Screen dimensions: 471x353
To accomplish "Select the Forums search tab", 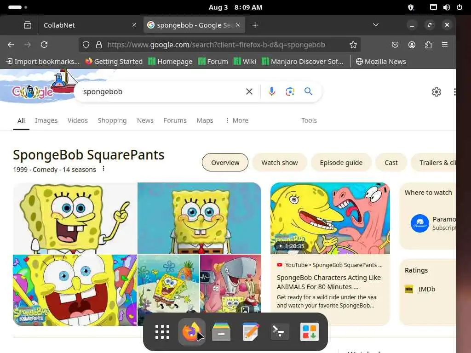I will click(x=175, y=120).
